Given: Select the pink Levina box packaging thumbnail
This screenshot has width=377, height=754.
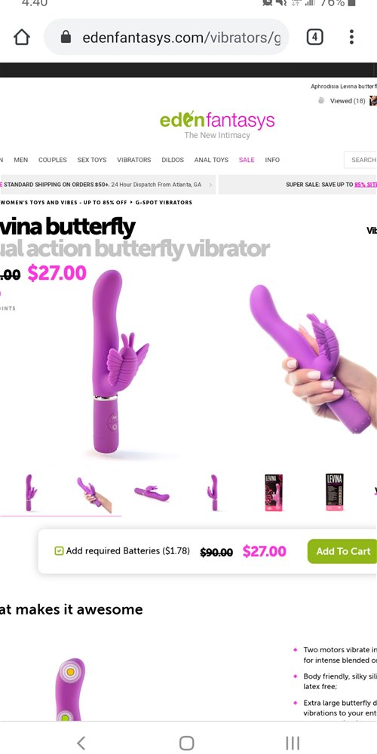Looking at the screenshot, I should click(274, 492).
